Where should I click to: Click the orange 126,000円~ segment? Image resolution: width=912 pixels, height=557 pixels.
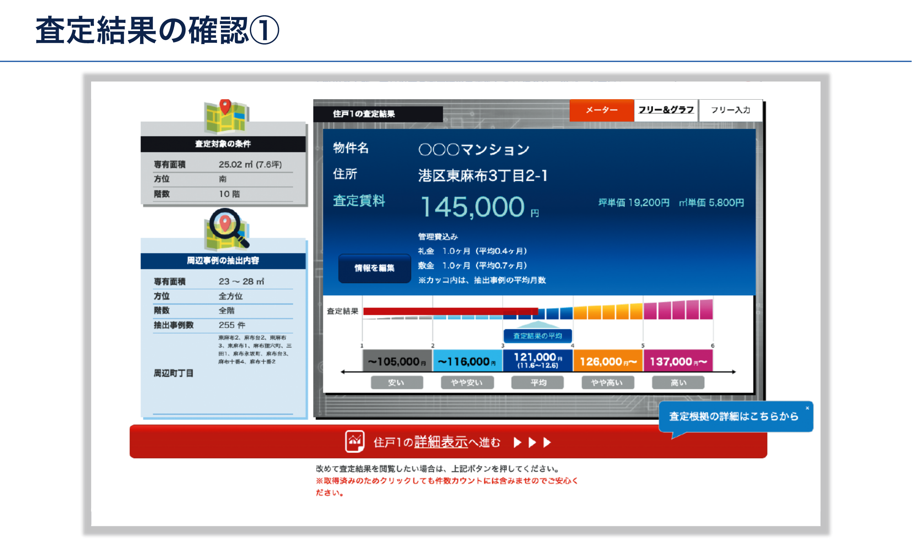click(608, 361)
